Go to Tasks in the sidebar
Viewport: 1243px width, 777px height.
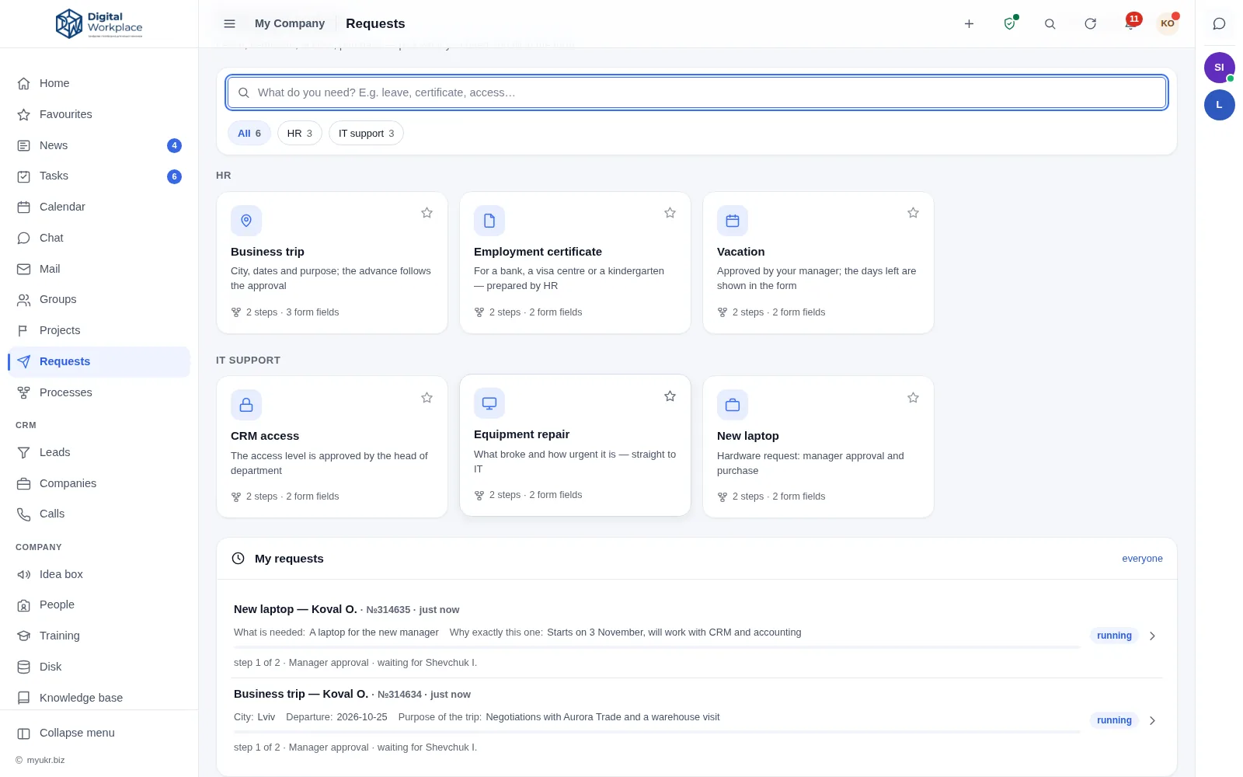click(99, 176)
